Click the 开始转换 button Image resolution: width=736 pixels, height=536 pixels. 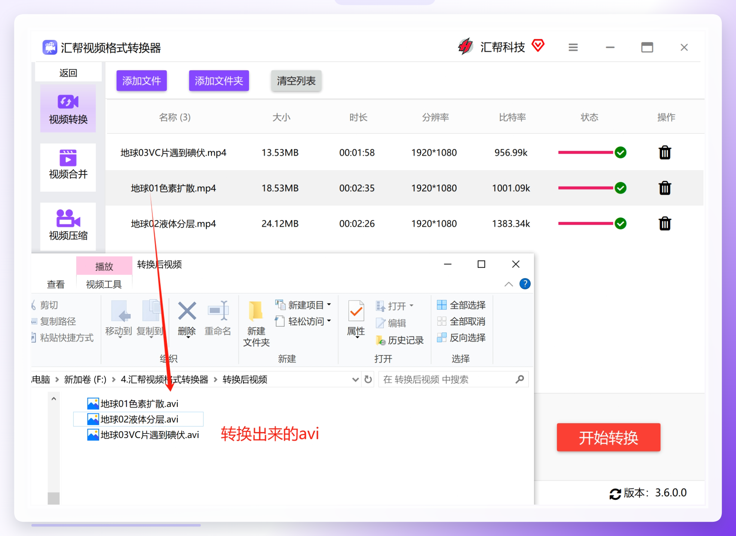608,437
